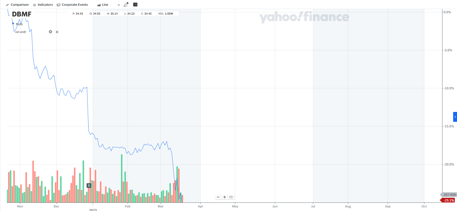Screen dimensions: 457x211
Task: Expand the blue right side panel arrow
Action: (455, 117)
